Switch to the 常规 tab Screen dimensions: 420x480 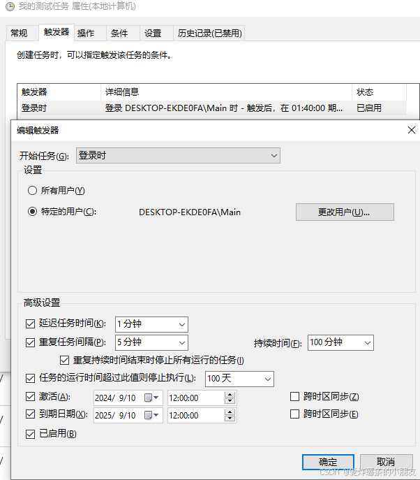click(x=22, y=33)
